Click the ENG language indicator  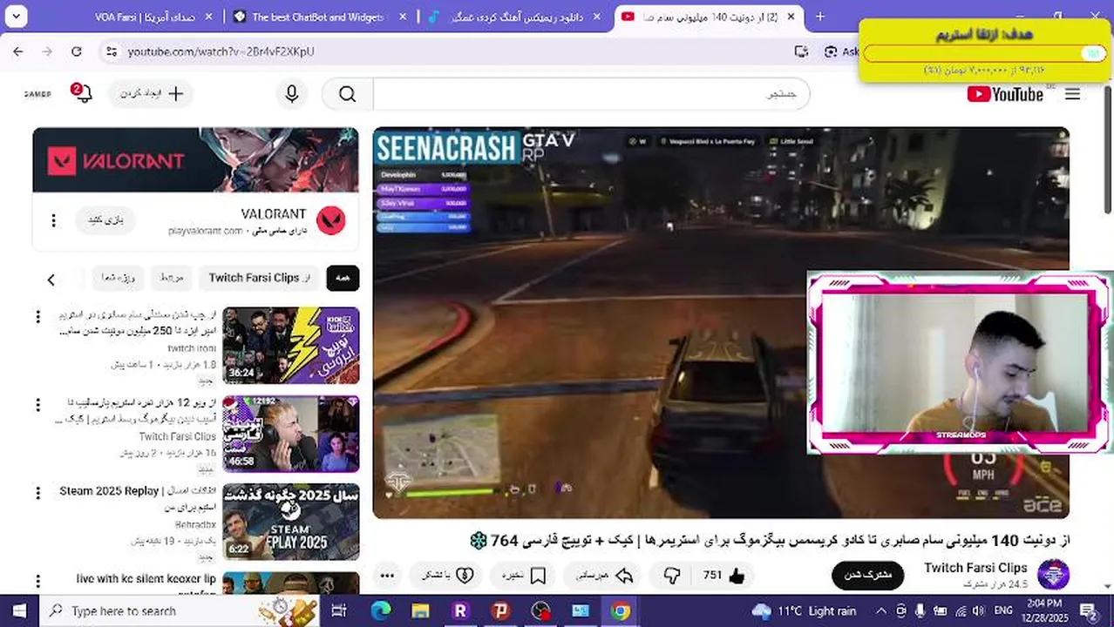pyautogui.click(x=1002, y=610)
